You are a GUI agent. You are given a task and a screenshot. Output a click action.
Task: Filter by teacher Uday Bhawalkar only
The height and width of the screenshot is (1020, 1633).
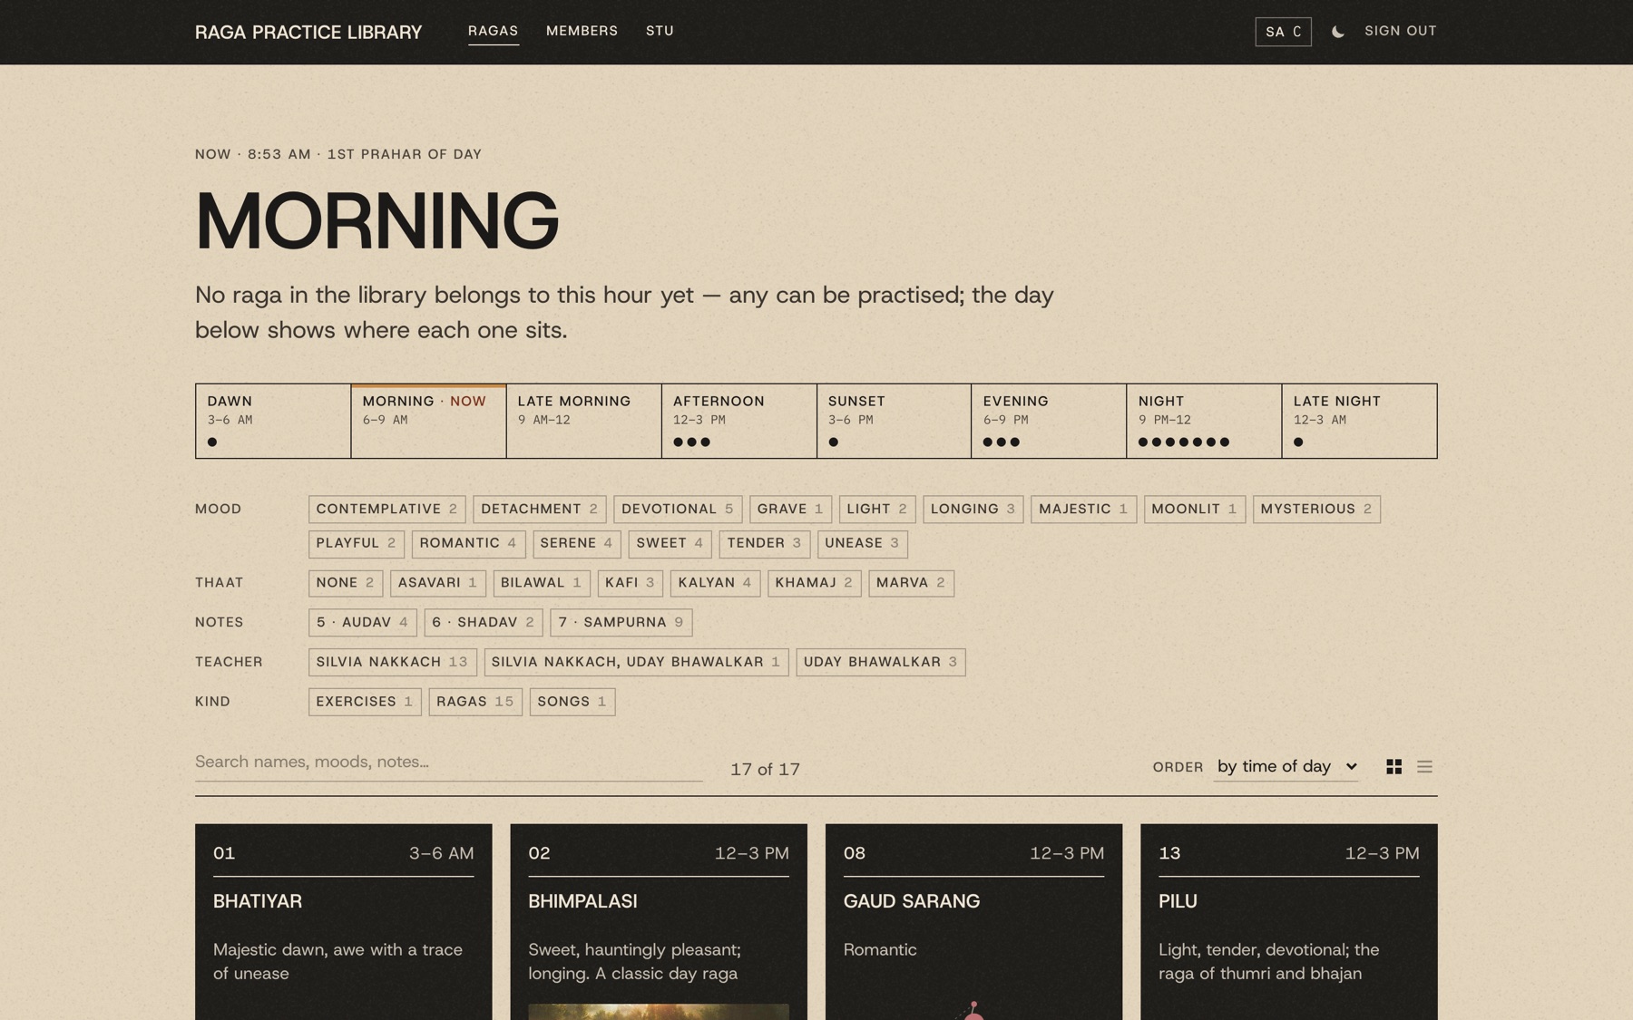pyautogui.click(x=881, y=662)
